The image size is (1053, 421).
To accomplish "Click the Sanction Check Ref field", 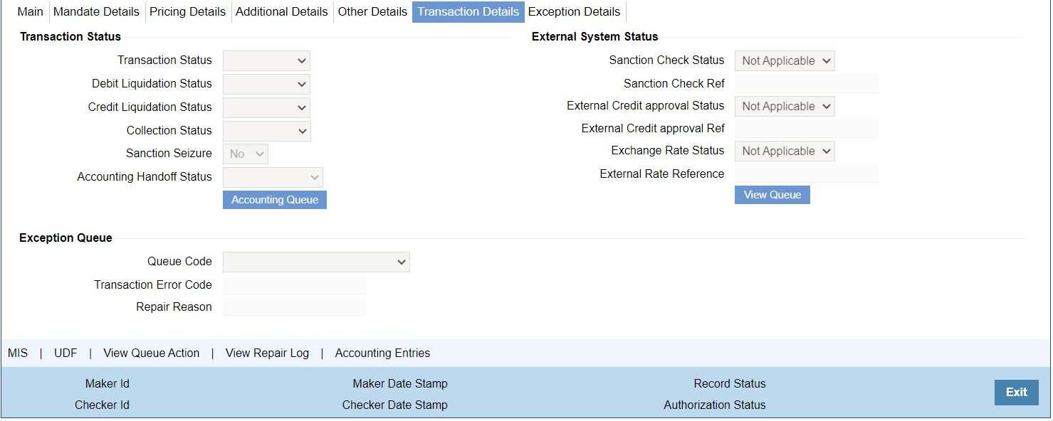I will pyautogui.click(x=807, y=83).
